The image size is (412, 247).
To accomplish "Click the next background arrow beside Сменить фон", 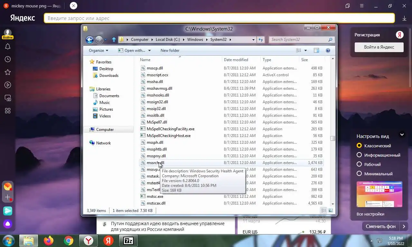I will (x=404, y=226).
